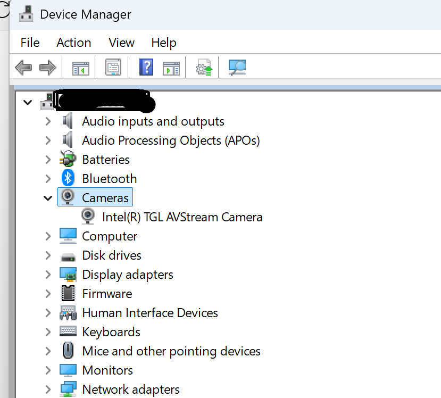Open the File menu

(30, 43)
